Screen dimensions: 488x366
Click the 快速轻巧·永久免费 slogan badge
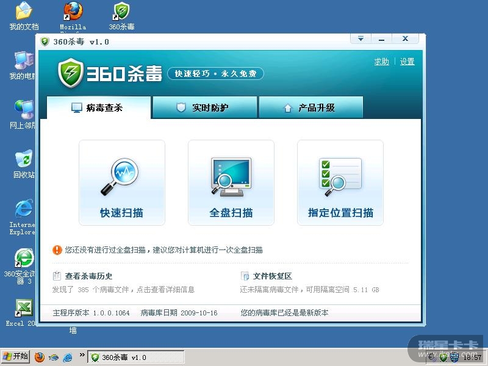pos(216,73)
